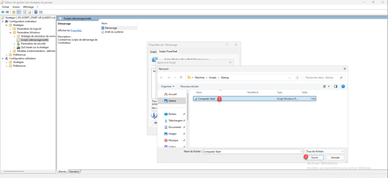Click the back arrow in the editor toolbar
Viewport: 388px width, 178px height.
(2, 12)
